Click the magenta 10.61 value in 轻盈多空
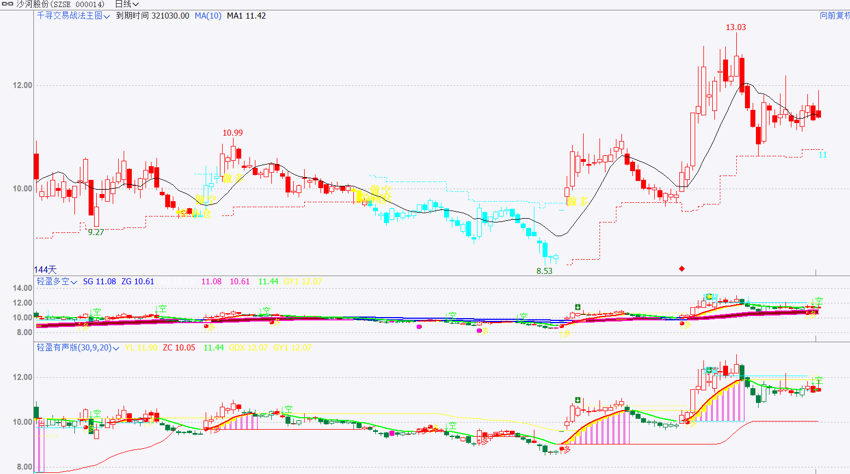Viewport: 850px width, 474px height. [x=240, y=282]
